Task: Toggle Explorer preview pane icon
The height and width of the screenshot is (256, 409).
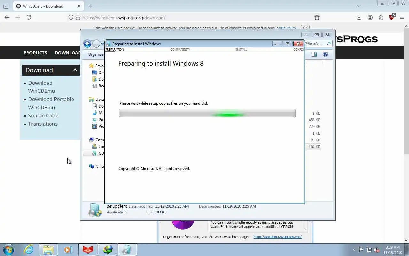Action: coord(314,54)
